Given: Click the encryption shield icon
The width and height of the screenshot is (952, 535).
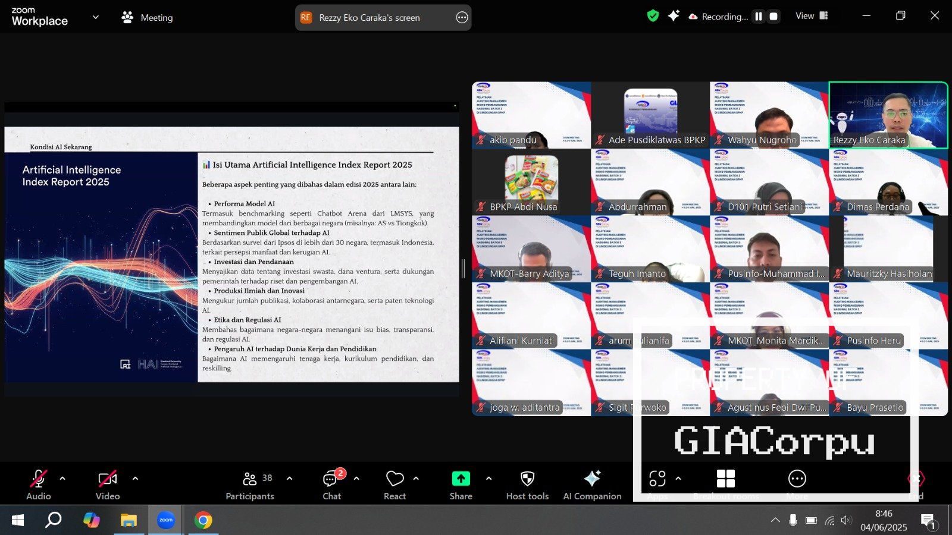Looking at the screenshot, I should click(653, 16).
